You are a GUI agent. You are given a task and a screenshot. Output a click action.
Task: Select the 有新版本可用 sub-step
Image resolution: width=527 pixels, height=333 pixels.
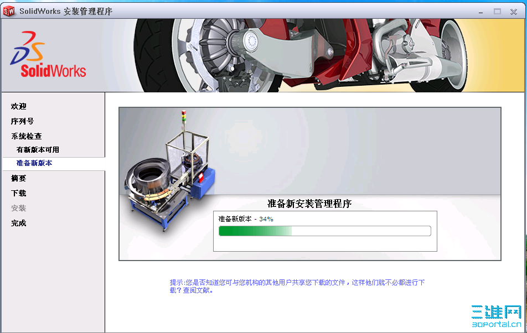(38, 150)
